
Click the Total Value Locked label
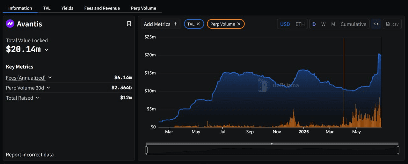27,40
